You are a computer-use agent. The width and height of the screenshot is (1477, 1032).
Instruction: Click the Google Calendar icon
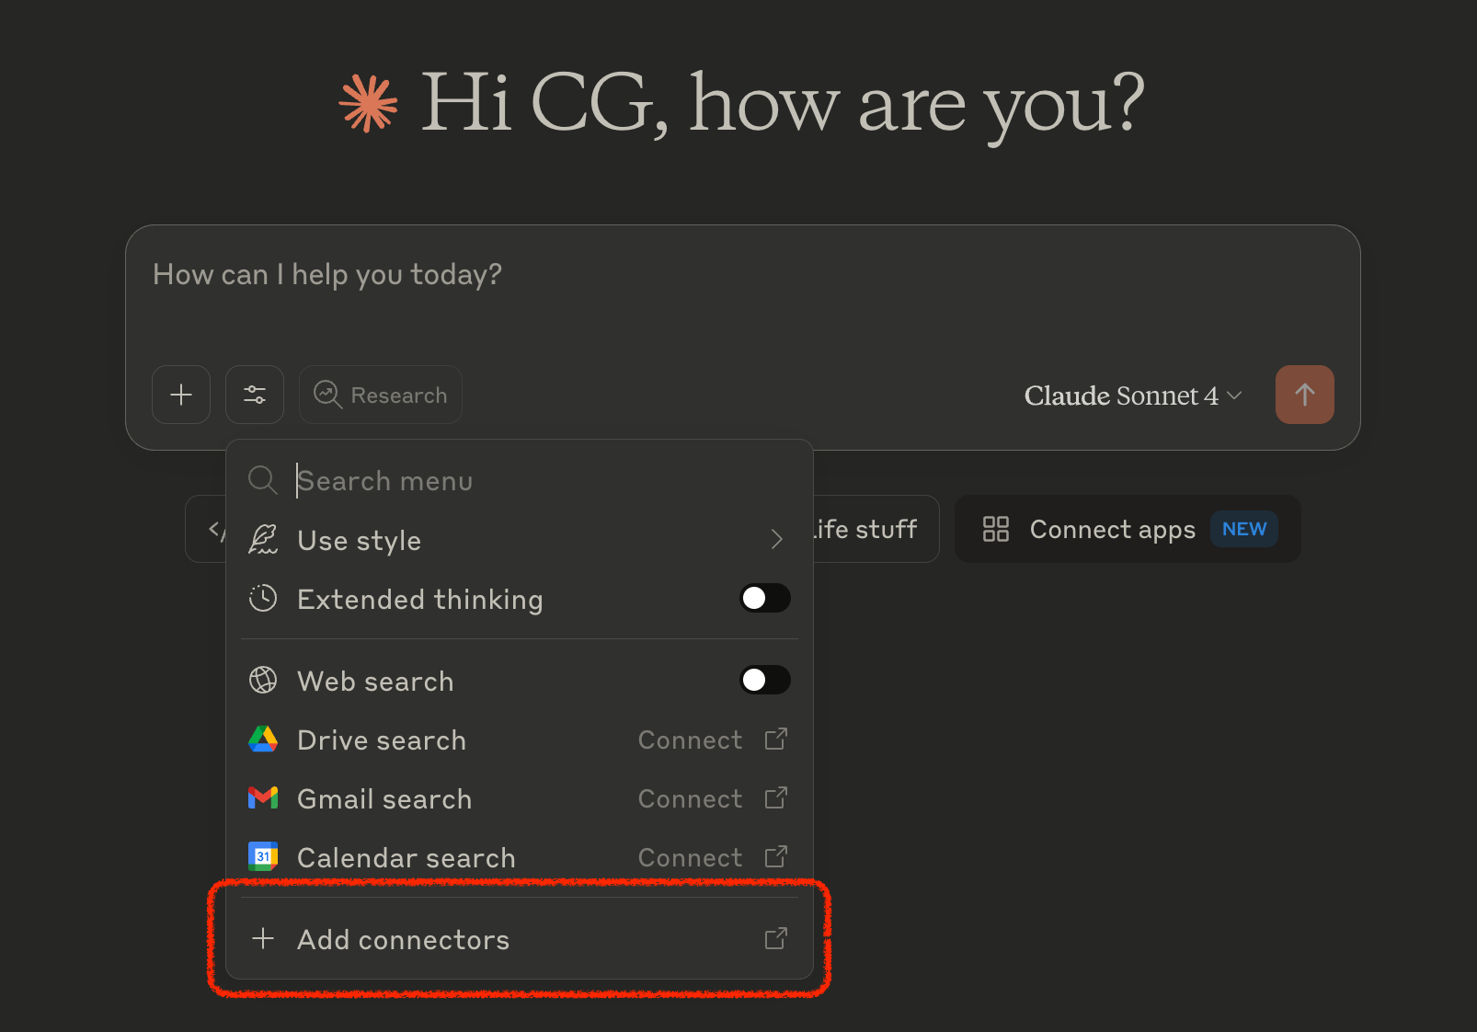click(263, 856)
